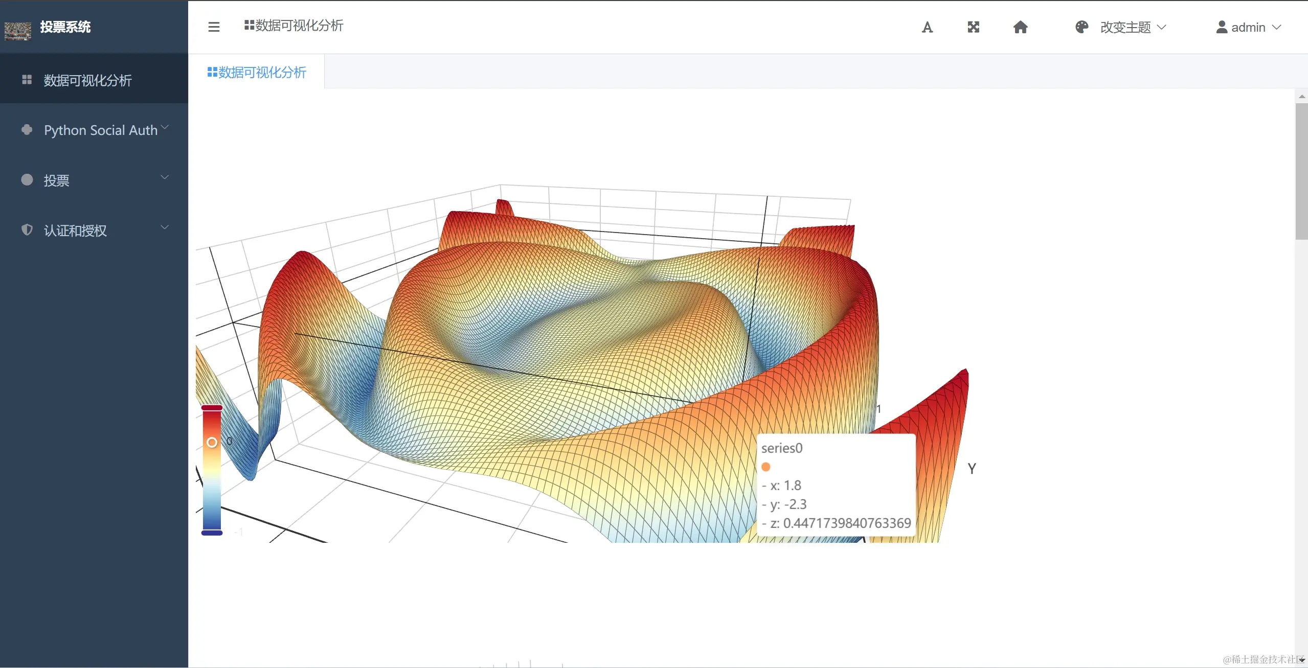The width and height of the screenshot is (1308, 668).
Task: Click the 投票系统 title link
Action: click(x=65, y=27)
